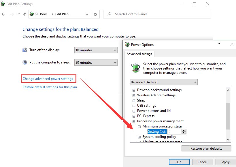
Task: Expand PCI Express
Action: point(134,116)
